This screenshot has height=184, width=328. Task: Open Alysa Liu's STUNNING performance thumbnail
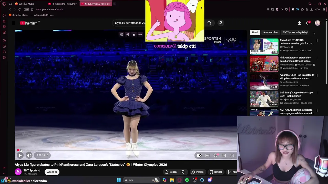pos(264,46)
